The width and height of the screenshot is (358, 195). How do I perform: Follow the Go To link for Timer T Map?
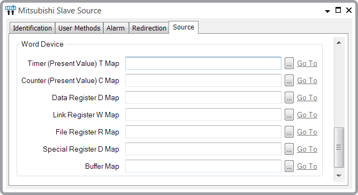(307, 63)
